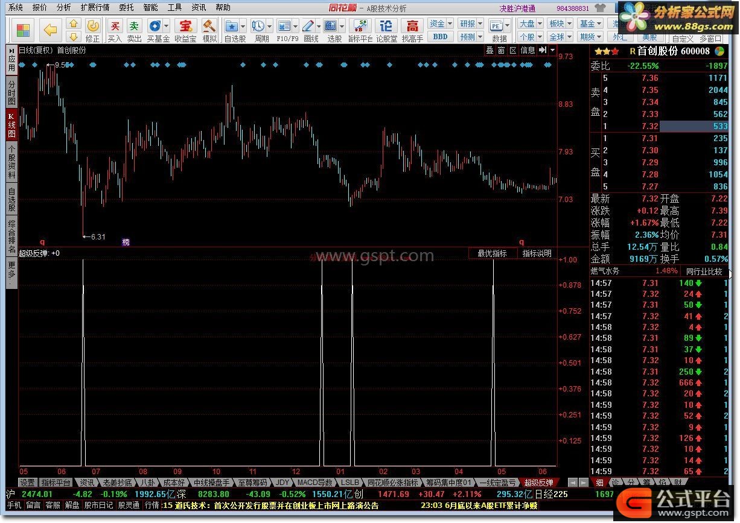Expand the 选股 dropdown arrow
Screen dimensions: 740x523
341,27
